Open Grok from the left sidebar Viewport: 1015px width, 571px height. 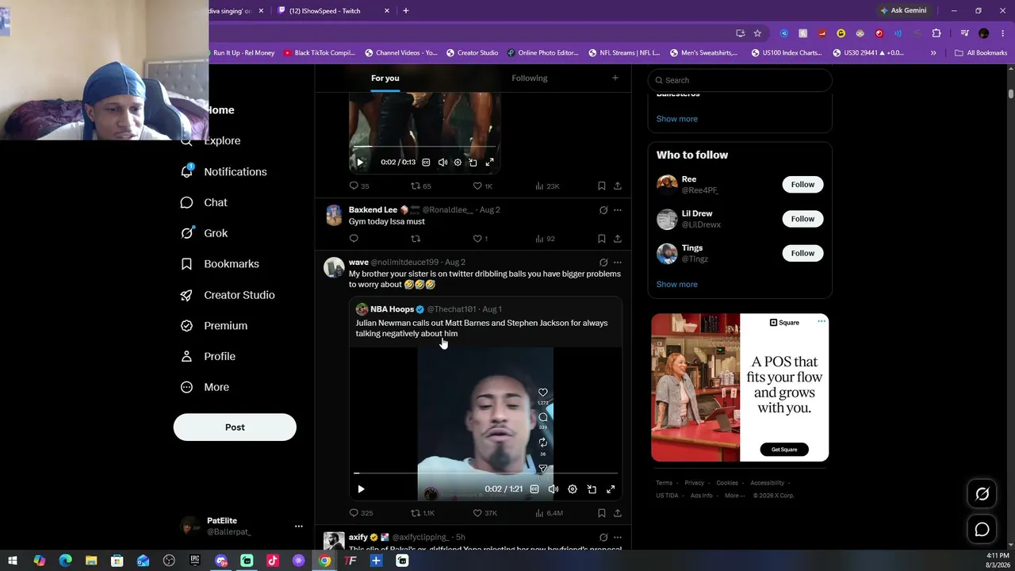[x=204, y=233]
